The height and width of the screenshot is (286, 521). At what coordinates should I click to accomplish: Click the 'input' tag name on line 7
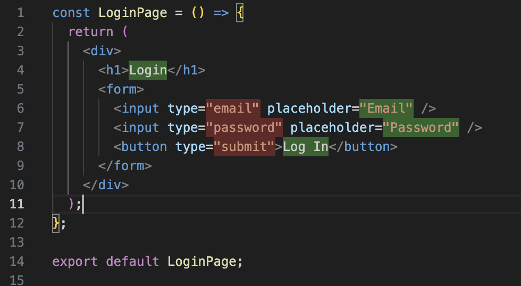click(x=140, y=128)
